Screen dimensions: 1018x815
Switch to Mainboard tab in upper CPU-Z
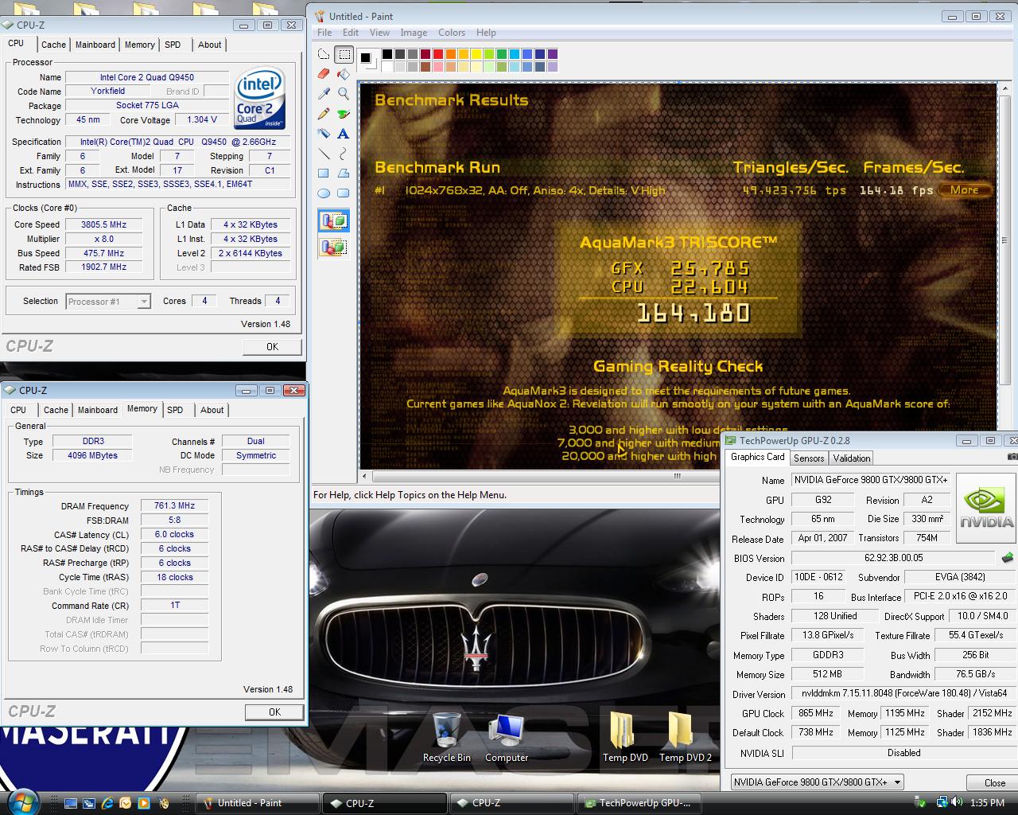(x=95, y=45)
